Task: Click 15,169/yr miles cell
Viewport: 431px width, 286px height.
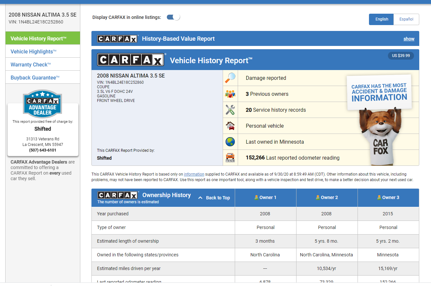Action: tap(388, 269)
